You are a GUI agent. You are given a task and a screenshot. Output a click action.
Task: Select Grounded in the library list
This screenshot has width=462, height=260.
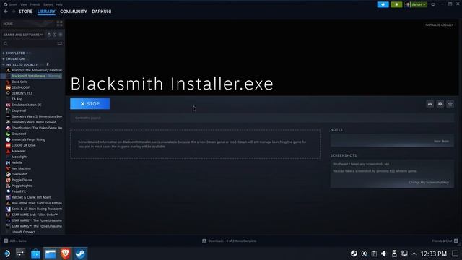[19, 134]
